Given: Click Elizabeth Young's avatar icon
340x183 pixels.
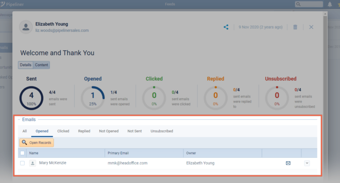Looking at the screenshot, I should tap(26, 27).
